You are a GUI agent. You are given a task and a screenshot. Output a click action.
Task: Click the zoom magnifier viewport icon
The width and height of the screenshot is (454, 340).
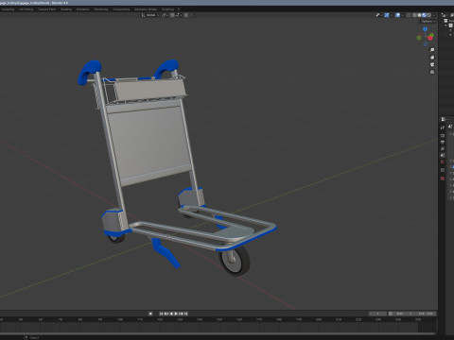(432, 50)
